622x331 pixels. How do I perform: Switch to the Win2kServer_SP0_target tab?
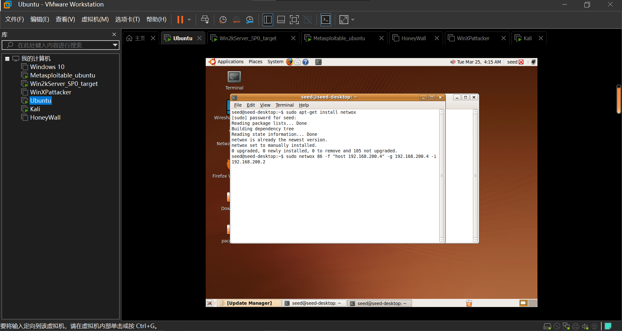coord(248,38)
